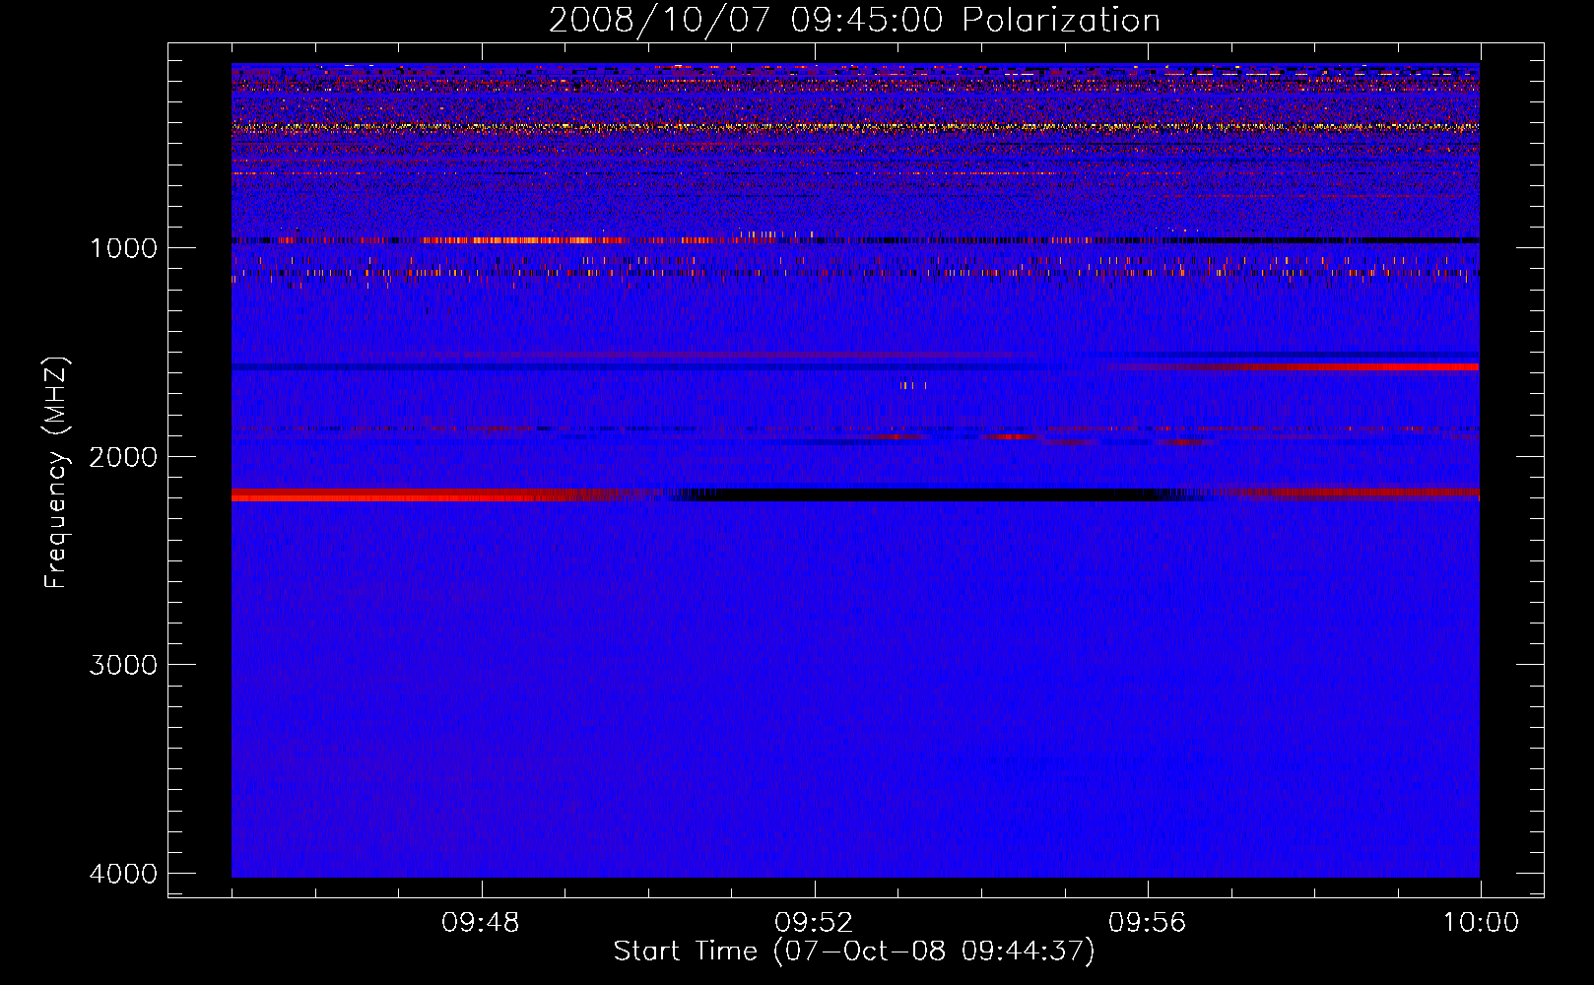This screenshot has width=1594, height=985.
Task: Click the 10:00 time axis label
Action: tap(1481, 923)
